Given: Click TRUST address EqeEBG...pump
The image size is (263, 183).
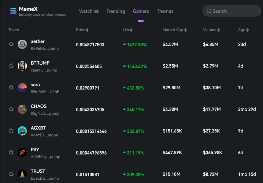Looking at the screenshot, I should coord(45,178).
